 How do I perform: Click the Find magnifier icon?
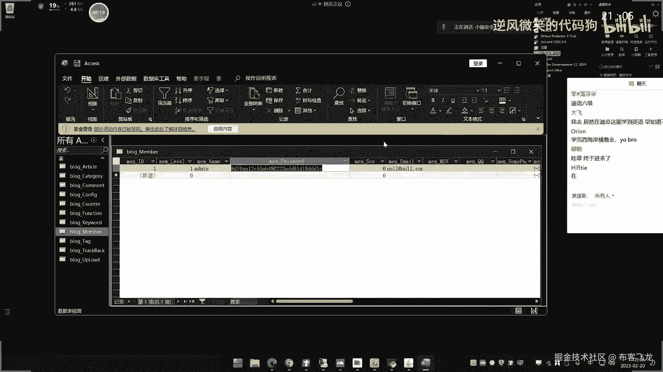[339, 93]
